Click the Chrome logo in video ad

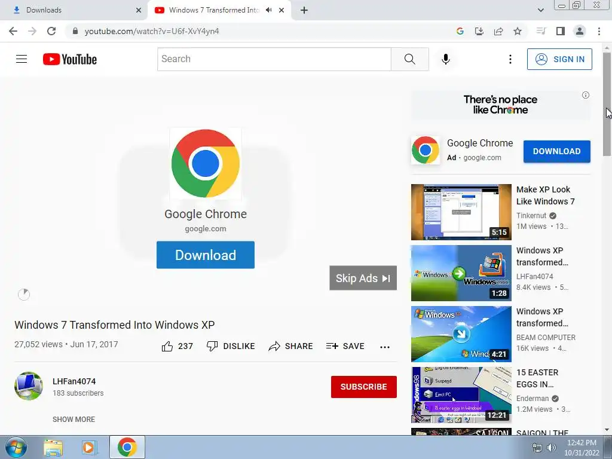tap(206, 164)
